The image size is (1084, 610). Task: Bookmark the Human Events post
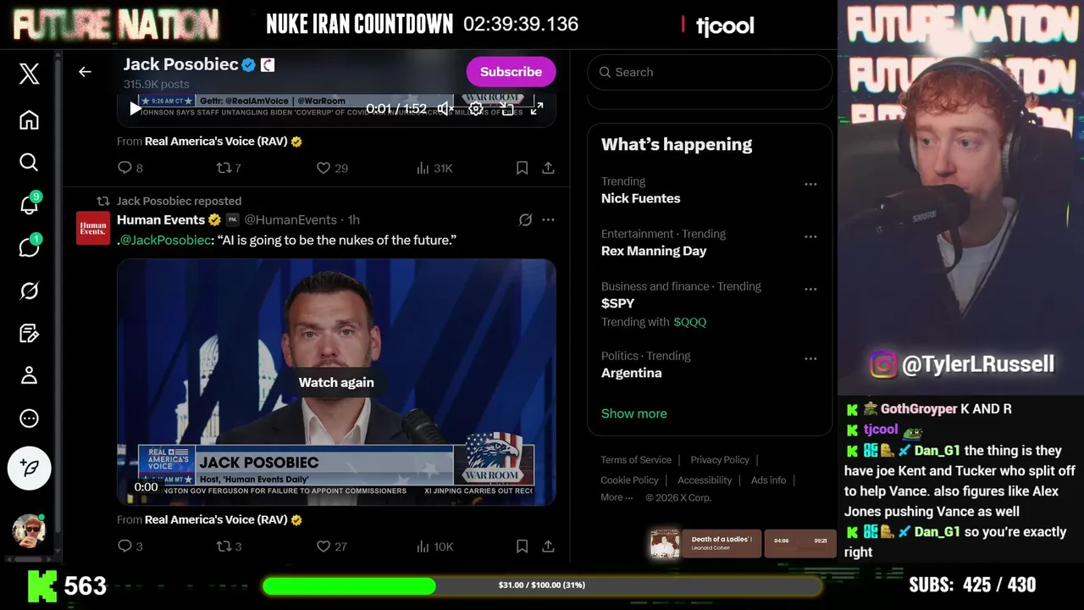pyautogui.click(x=523, y=546)
